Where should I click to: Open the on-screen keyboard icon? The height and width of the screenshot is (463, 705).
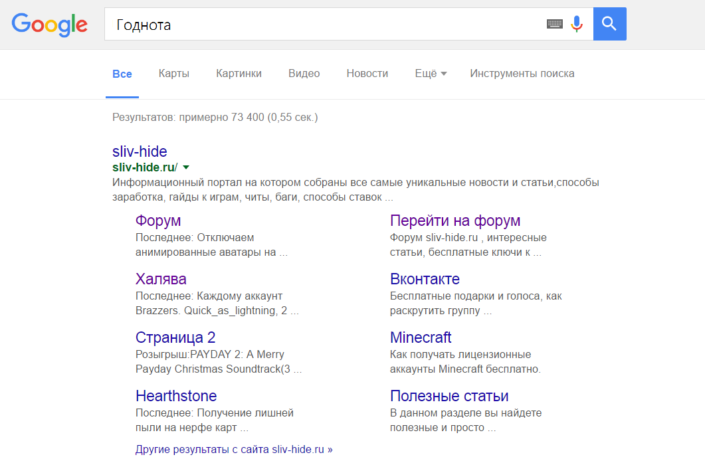point(554,25)
